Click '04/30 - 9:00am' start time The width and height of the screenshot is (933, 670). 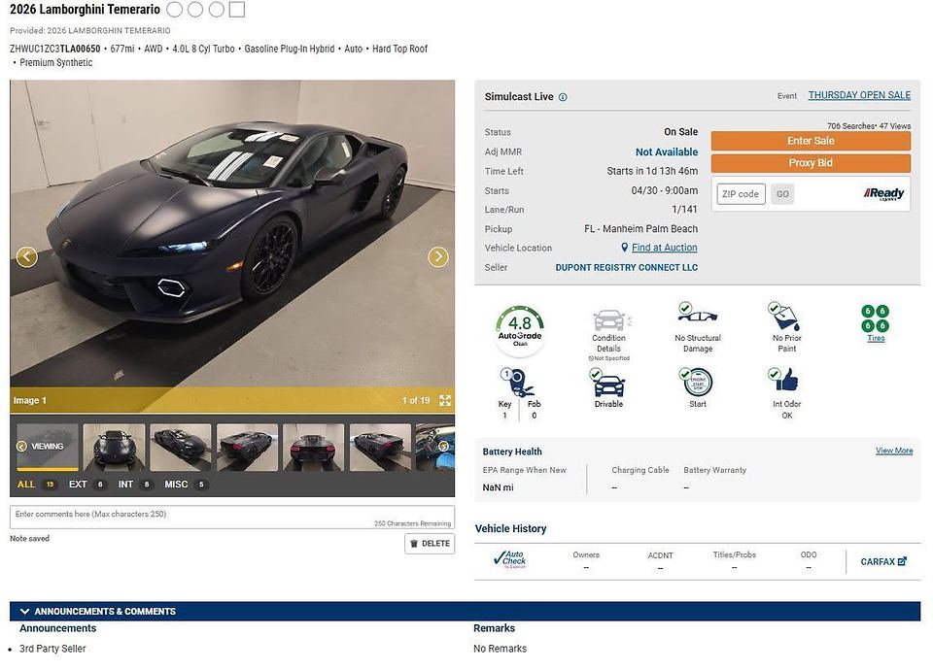tap(665, 191)
